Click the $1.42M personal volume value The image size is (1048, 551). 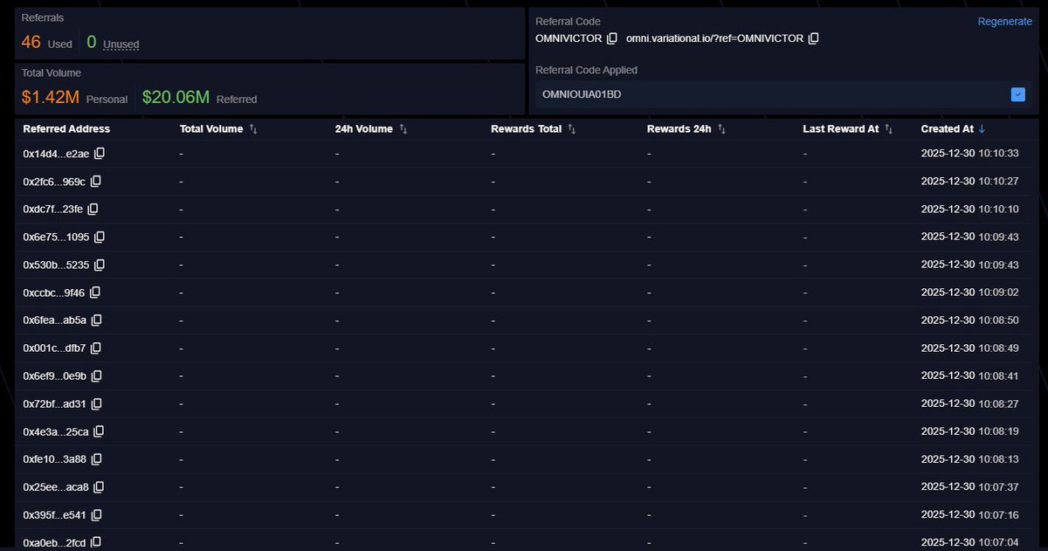click(51, 97)
